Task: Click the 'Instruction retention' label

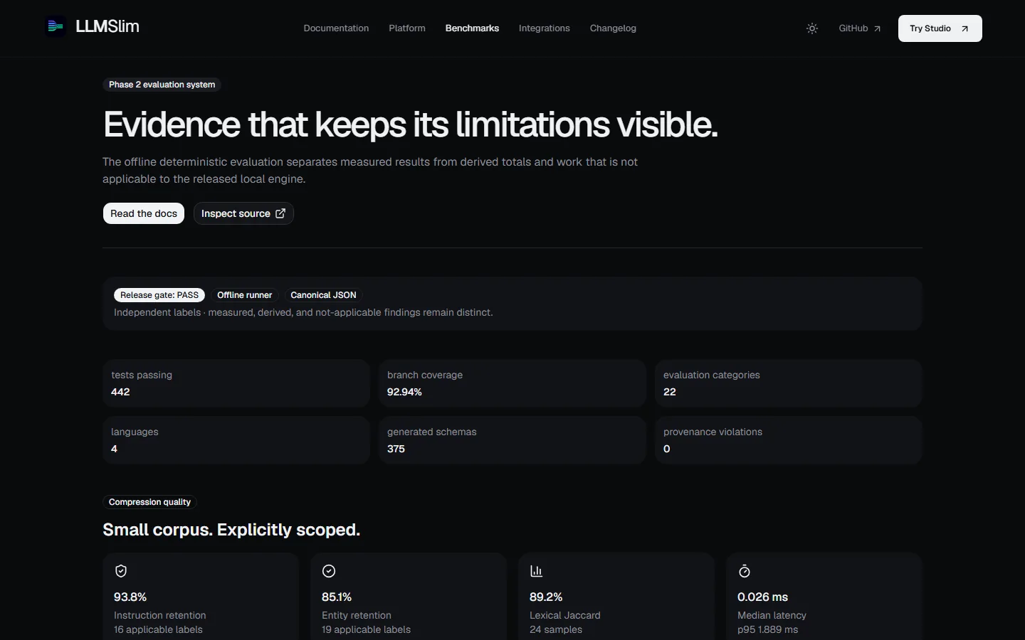Action: pyautogui.click(x=160, y=615)
